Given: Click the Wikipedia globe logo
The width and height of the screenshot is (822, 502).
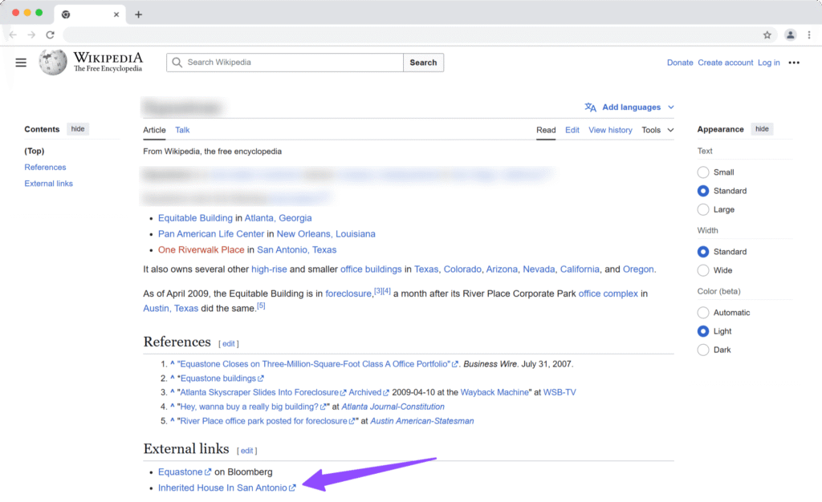Looking at the screenshot, I should 53,63.
